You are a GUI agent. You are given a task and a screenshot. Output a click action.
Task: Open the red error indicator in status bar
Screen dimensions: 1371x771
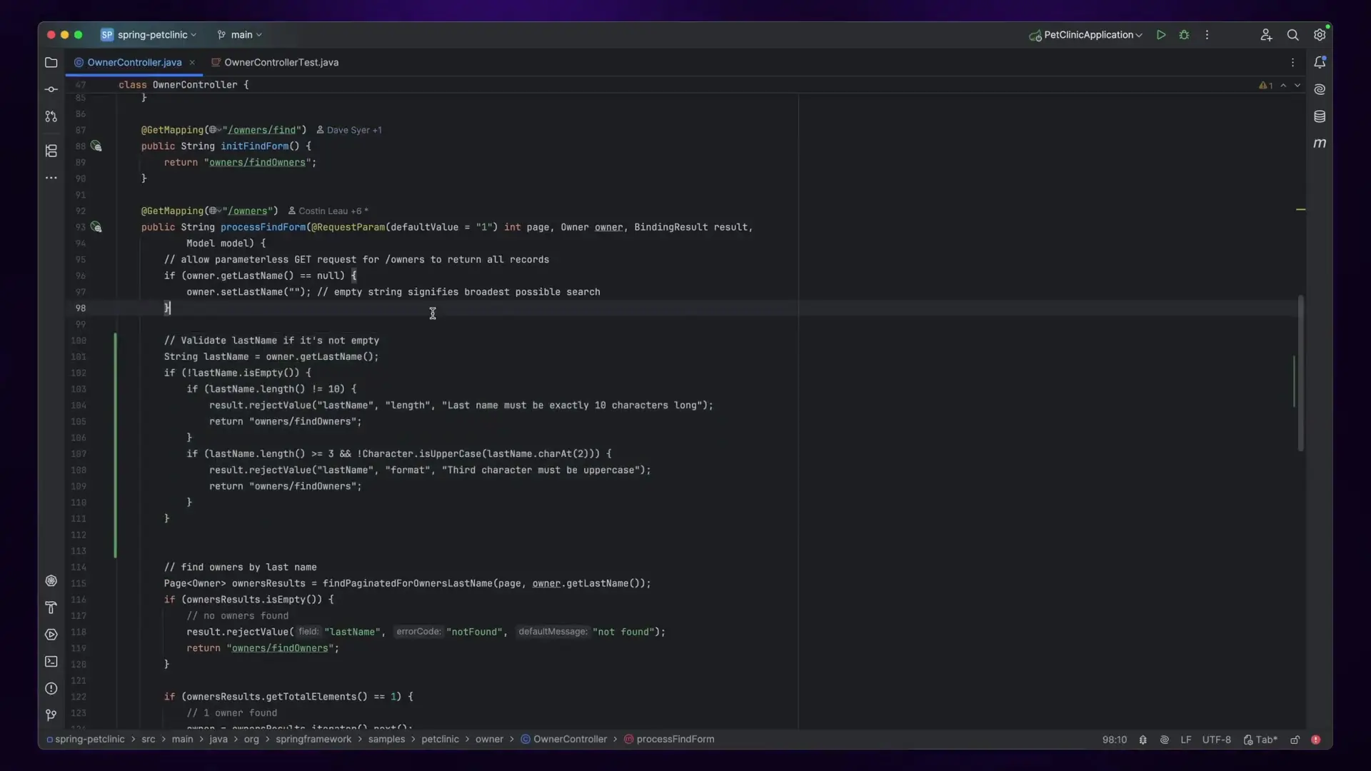[x=1315, y=740]
